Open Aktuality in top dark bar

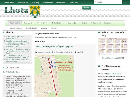coord(36,3)
